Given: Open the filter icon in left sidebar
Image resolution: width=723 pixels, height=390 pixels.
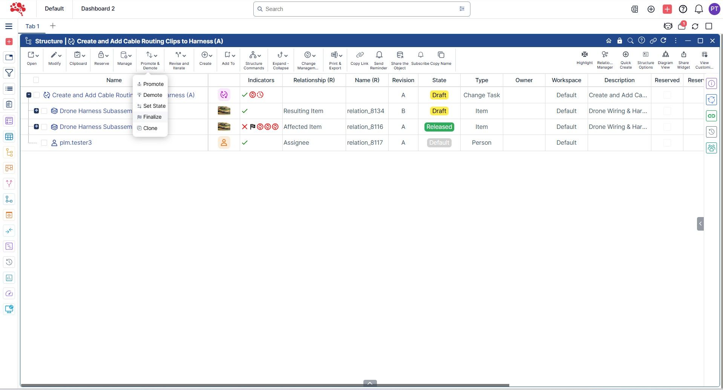Looking at the screenshot, I should (x=9, y=73).
